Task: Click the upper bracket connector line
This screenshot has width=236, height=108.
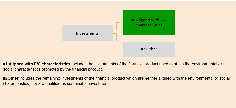Action: [117, 26]
